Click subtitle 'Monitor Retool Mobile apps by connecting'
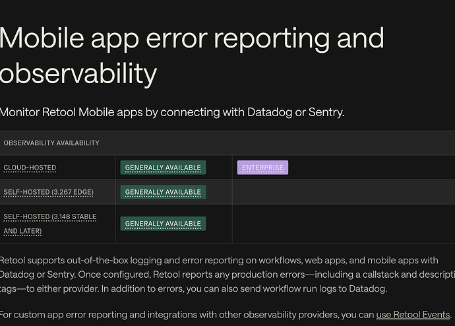The width and height of the screenshot is (455, 326). coord(172,112)
